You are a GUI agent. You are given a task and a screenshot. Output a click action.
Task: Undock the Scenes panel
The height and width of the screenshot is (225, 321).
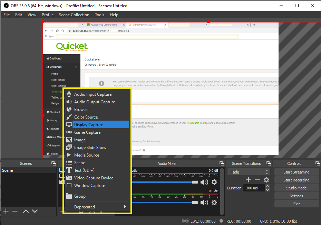(53, 163)
